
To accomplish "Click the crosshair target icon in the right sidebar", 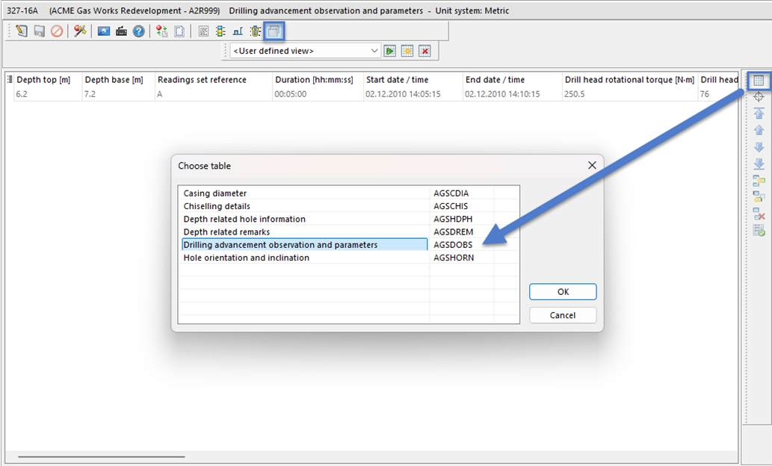I will [759, 97].
